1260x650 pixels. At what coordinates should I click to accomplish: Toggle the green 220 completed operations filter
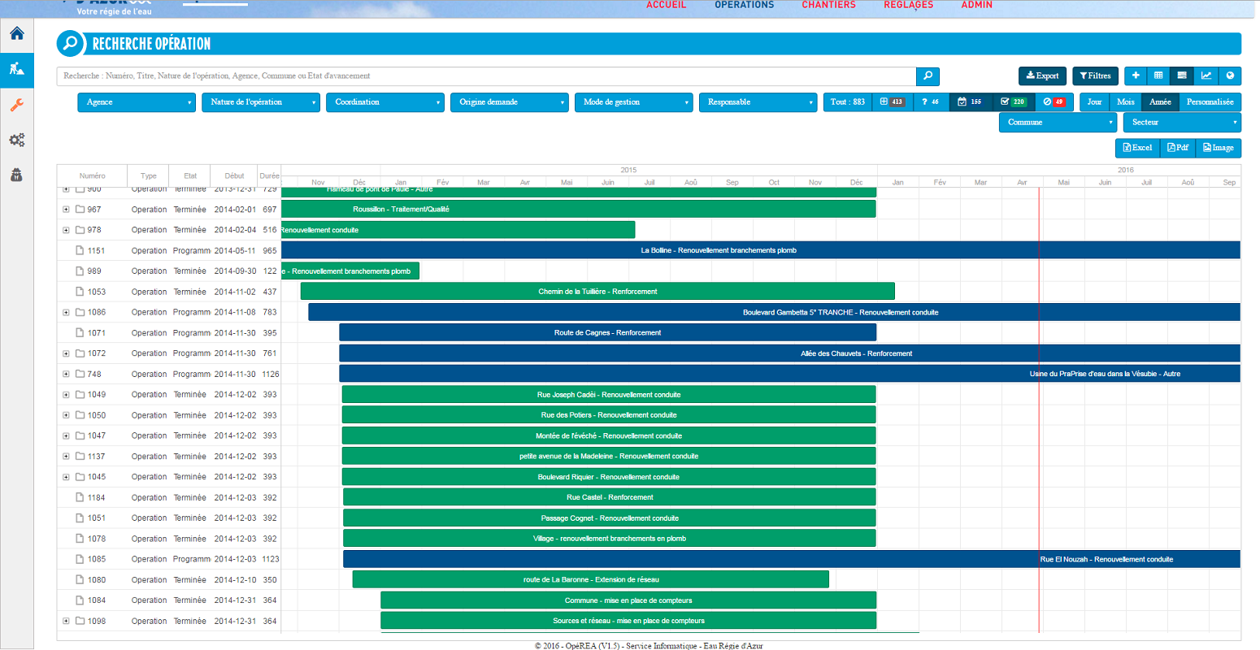coord(1011,102)
